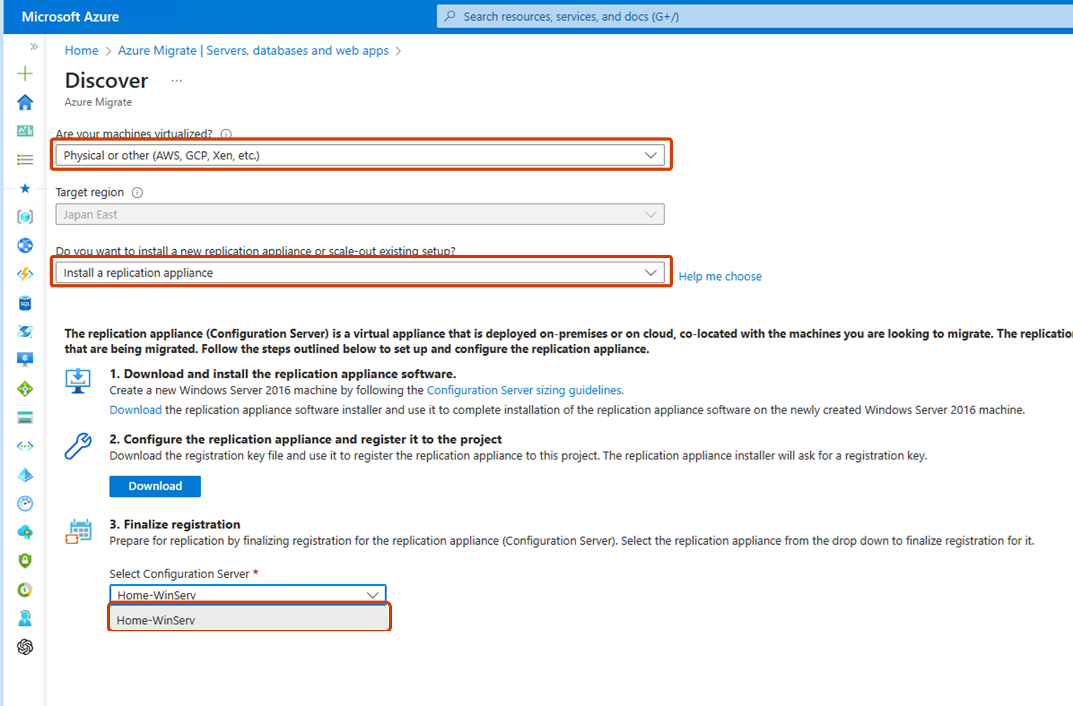
Task: Open the Help me choose link
Action: (x=719, y=276)
